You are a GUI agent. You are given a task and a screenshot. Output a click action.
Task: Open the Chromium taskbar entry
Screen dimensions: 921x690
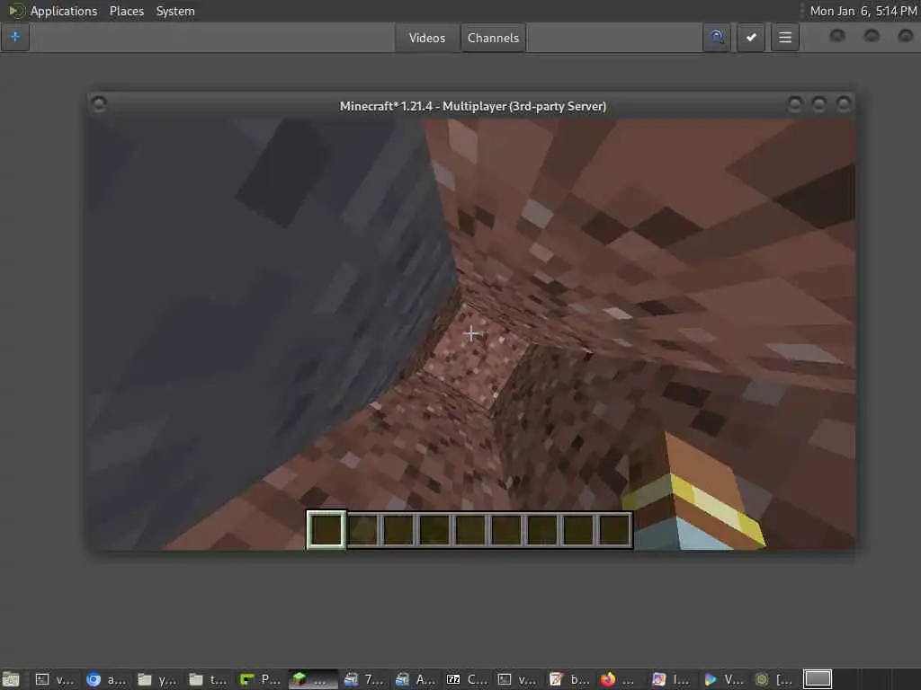106,679
